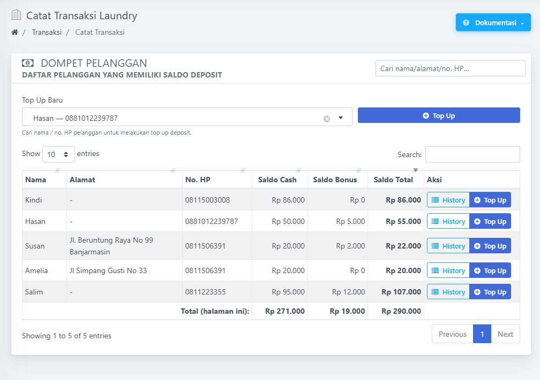Viewport: 540px width, 380px height.
Task: Click the building icon beside the page title
Action: 16,15
